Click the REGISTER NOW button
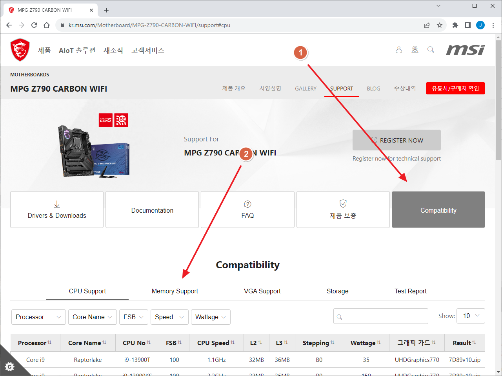This screenshot has height=376, width=502. coord(397,140)
